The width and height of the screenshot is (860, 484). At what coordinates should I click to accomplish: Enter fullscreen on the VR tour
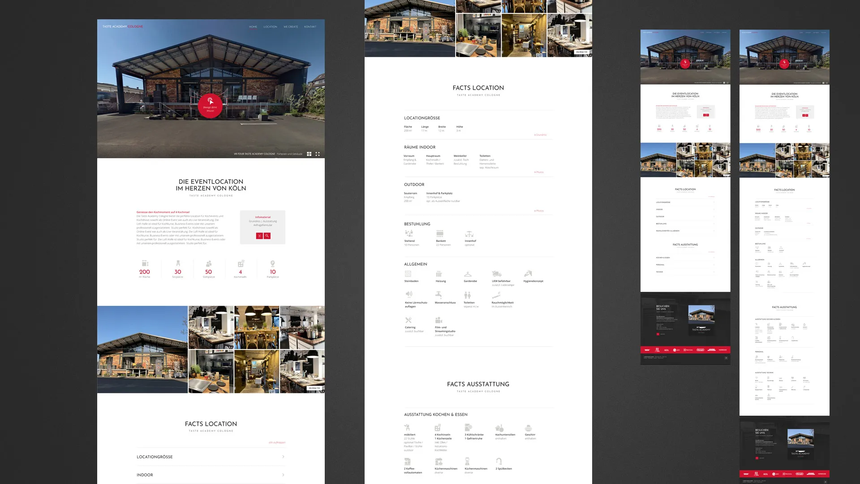pos(318,154)
